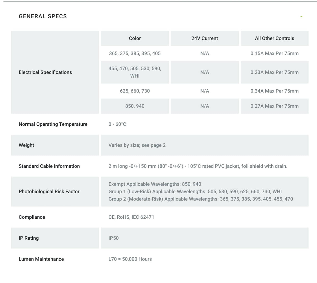Click the Photobiological Risk Factor label

pyautogui.click(x=49, y=192)
